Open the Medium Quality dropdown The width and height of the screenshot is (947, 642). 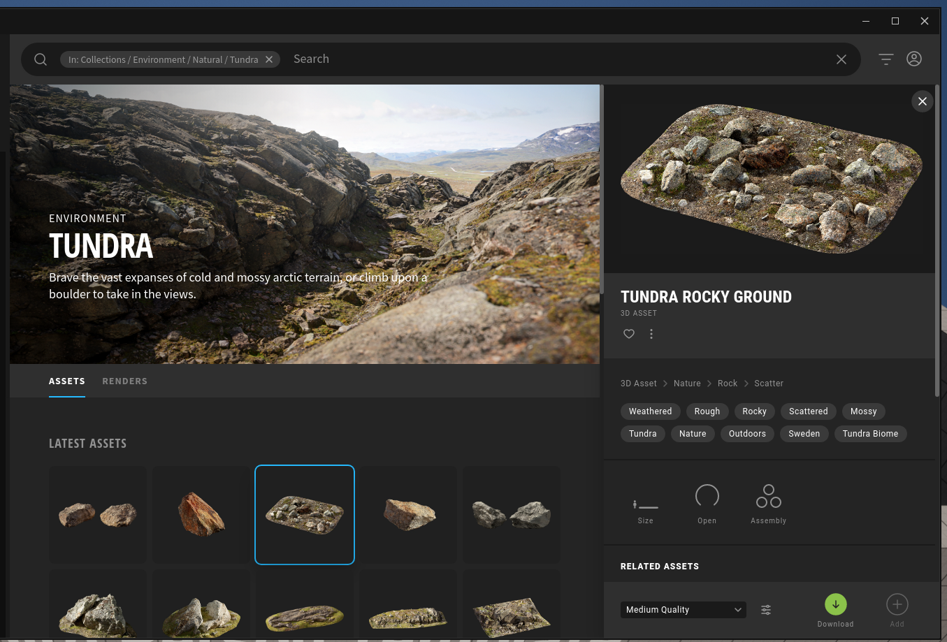(x=684, y=610)
